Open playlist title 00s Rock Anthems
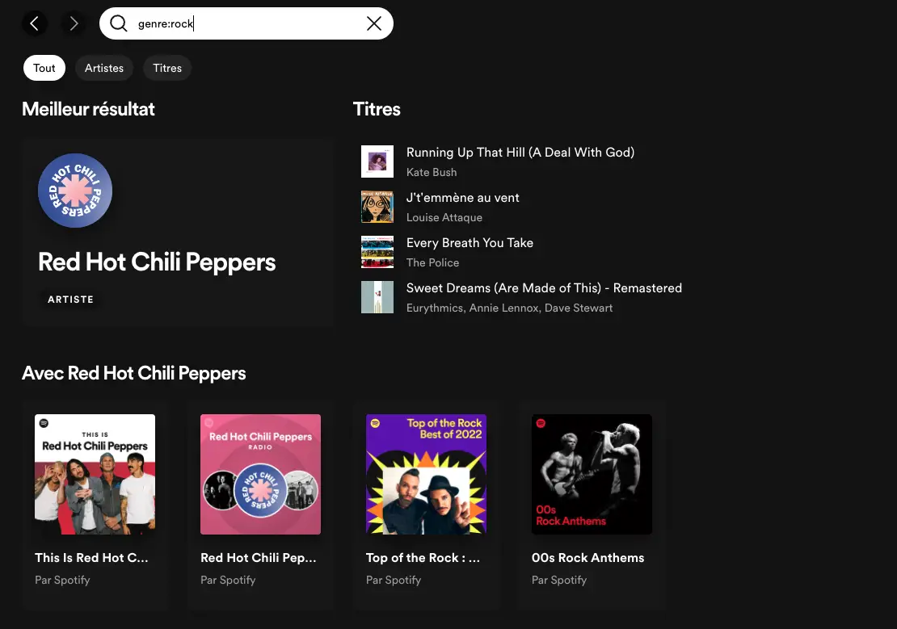The image size is (897, 629). [x=587, y=557]
